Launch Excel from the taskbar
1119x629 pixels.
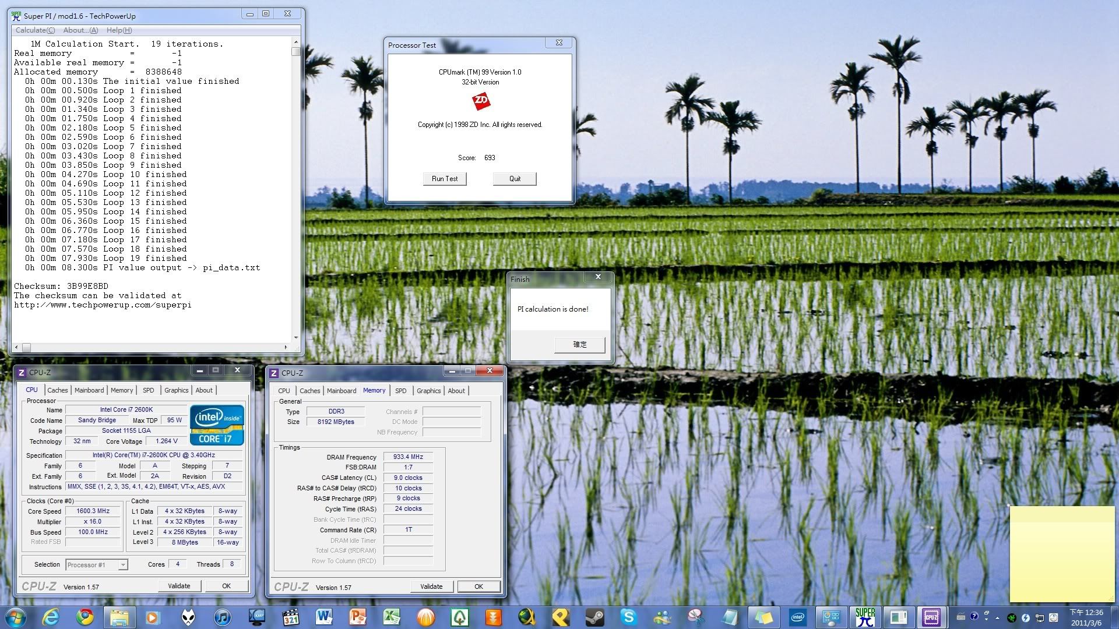pos(392,617)
